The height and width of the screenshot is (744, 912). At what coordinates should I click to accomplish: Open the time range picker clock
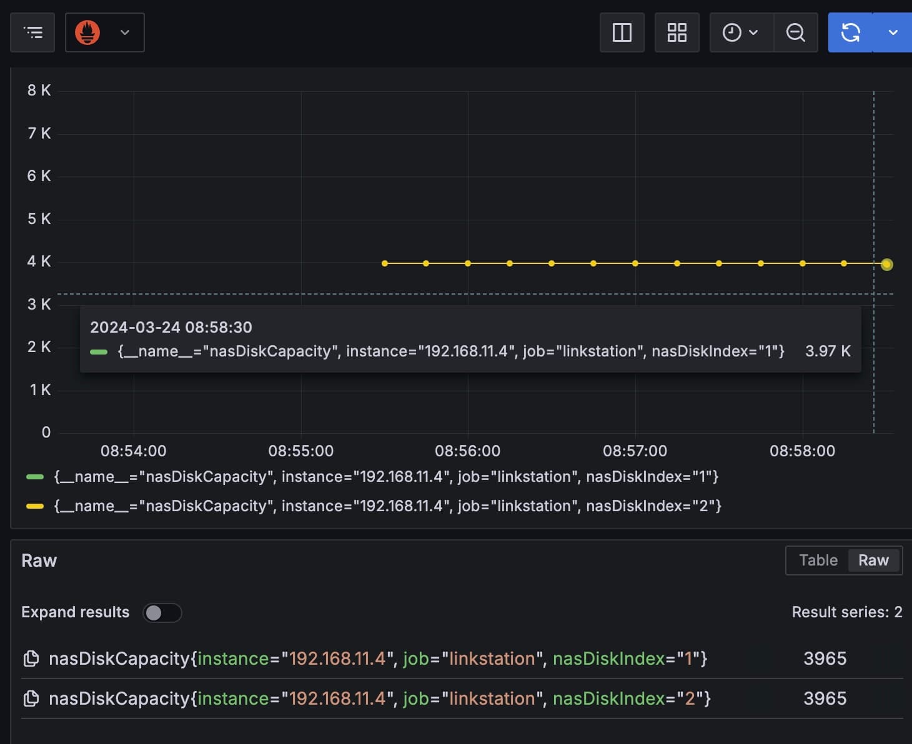(741, 32)
